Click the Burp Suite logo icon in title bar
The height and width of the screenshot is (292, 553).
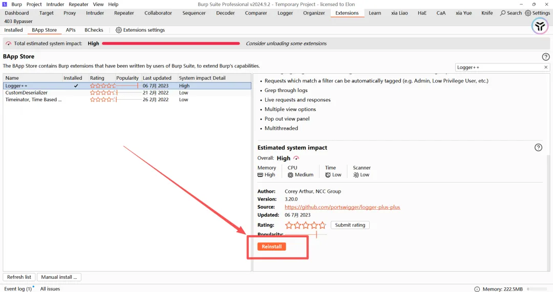[5, 4]
